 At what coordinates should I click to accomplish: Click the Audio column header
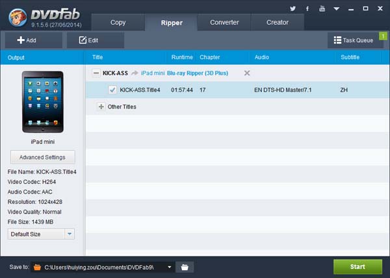pyautogui.click(x=262, y=57)
